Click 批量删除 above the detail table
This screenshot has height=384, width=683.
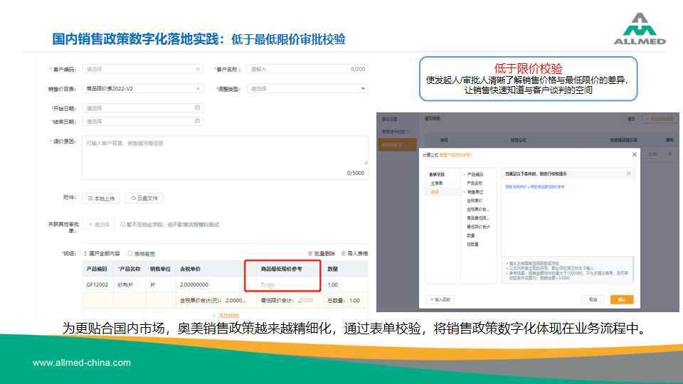[322, 253]
